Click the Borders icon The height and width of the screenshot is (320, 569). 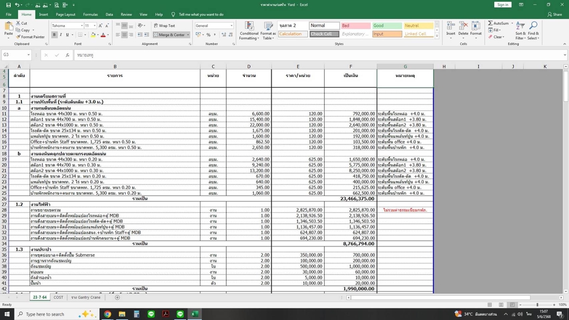point(80,35)
